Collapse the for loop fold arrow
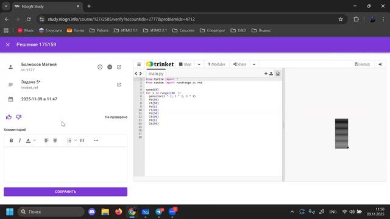The height and width of the screenshot is (219, 390). [144, 93]
